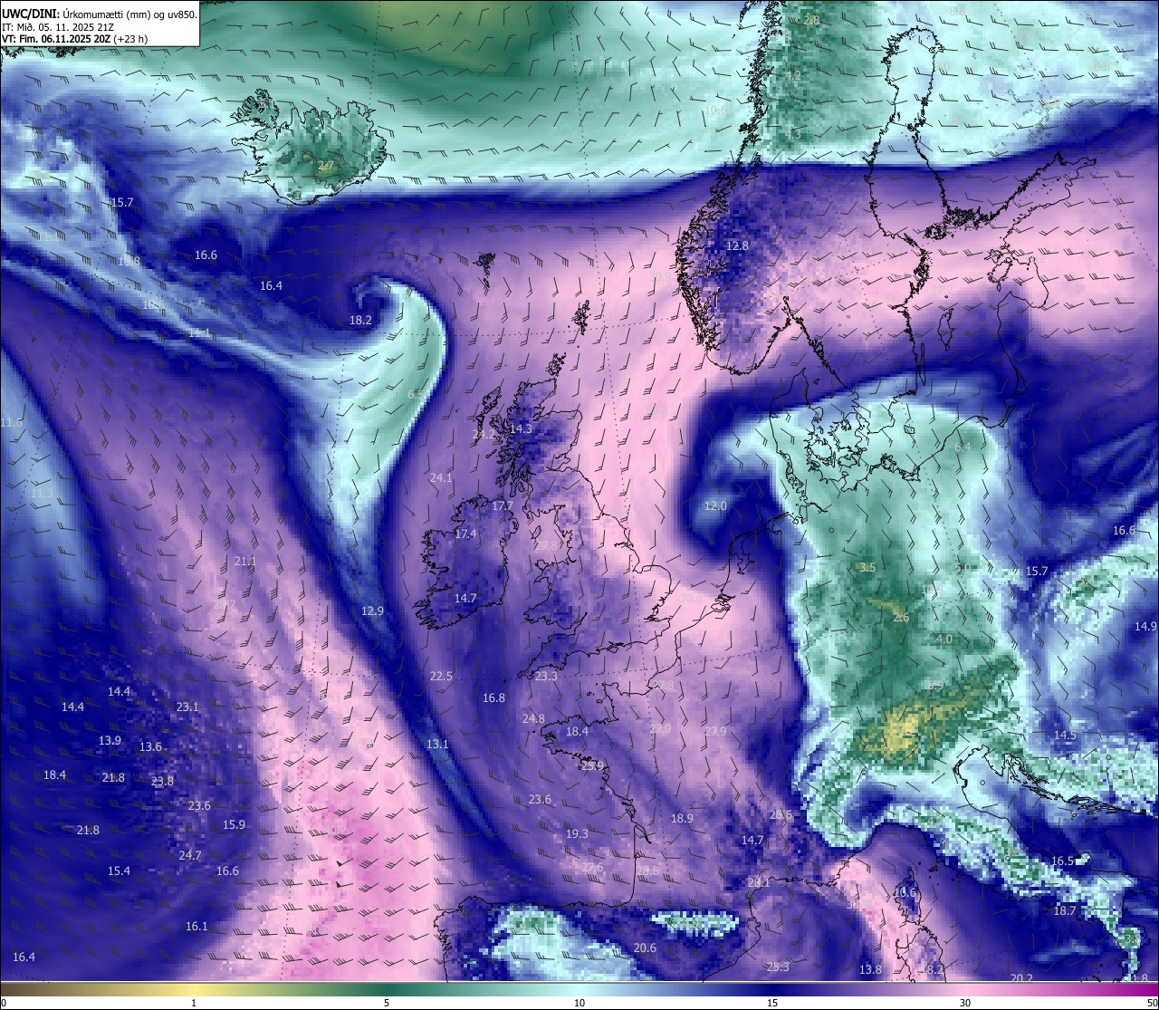Select the 18.7 value on the map
Screen dimensions: 1159x1010
(x=1065, y=910)
